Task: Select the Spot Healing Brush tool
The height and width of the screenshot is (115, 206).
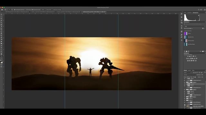Action: [1, 29]
